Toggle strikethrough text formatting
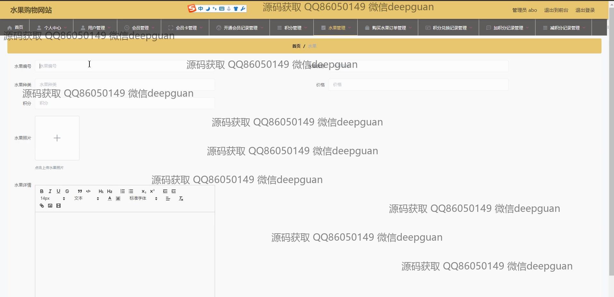 pos(67,191)
